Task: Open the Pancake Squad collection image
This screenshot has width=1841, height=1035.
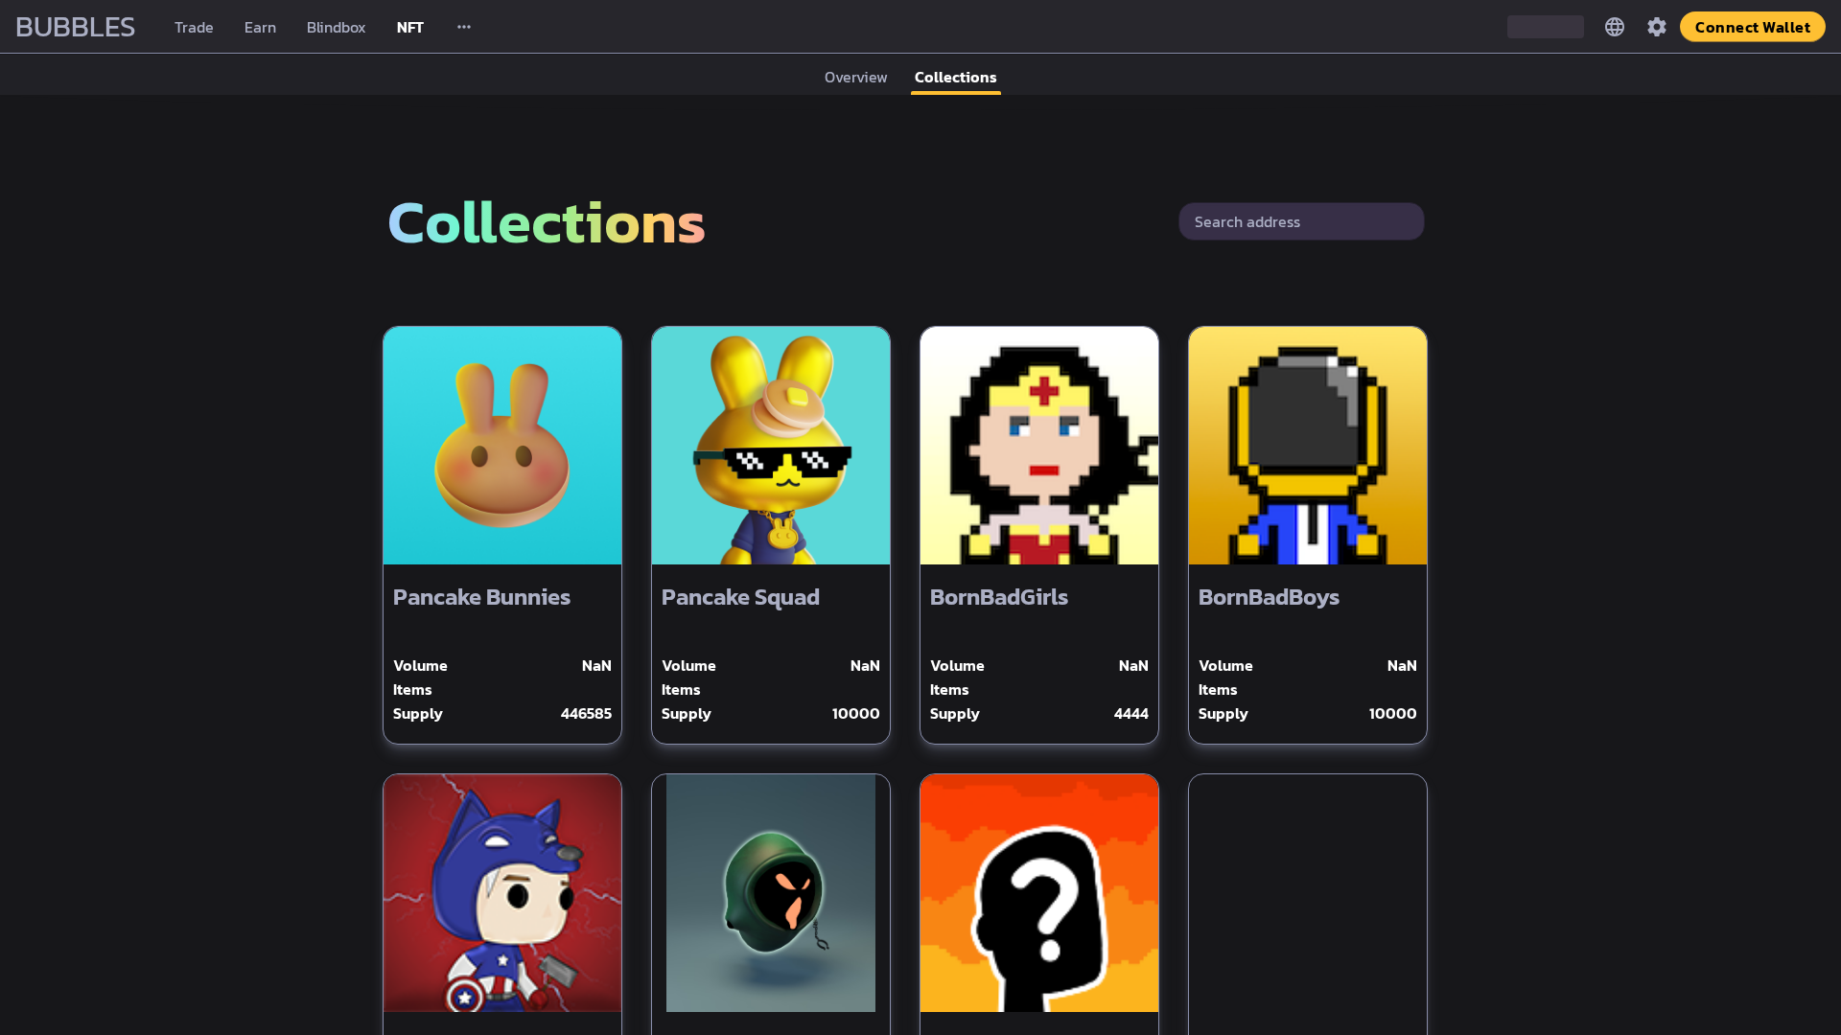Action: click(771, 446)
